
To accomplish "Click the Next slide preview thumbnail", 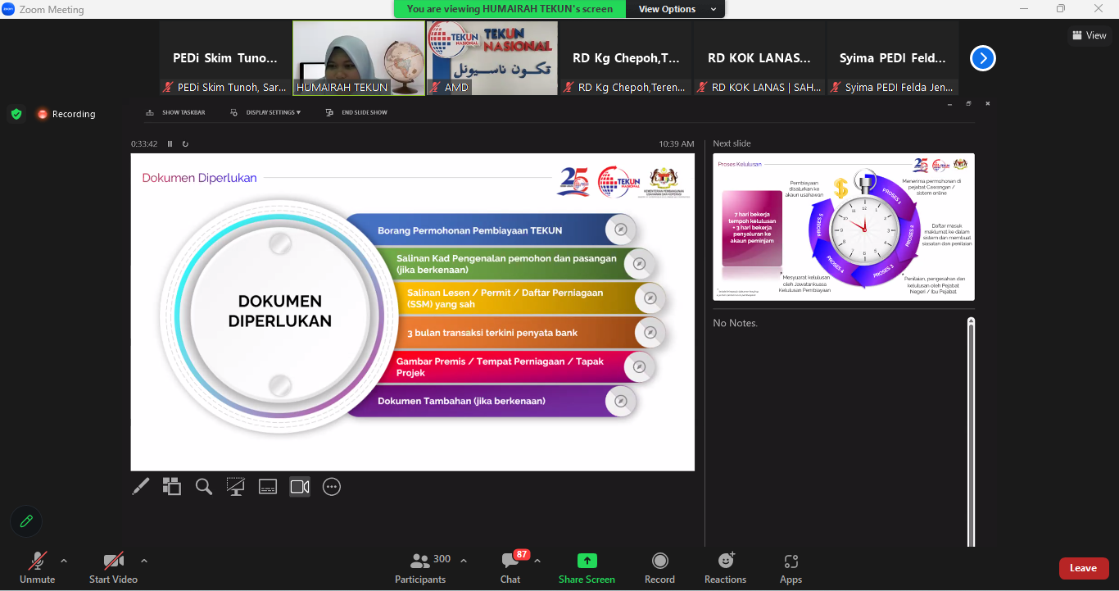I will (x=844, y=226).
